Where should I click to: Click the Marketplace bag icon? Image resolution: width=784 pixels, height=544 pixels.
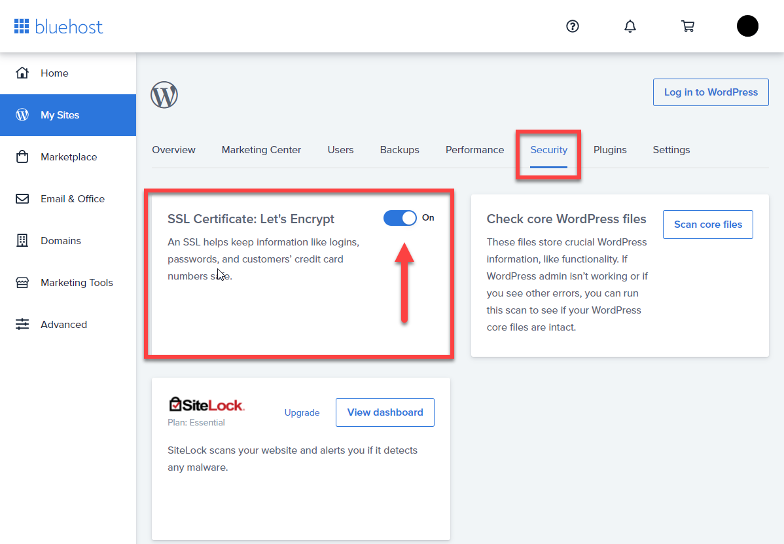click(22, 156)
